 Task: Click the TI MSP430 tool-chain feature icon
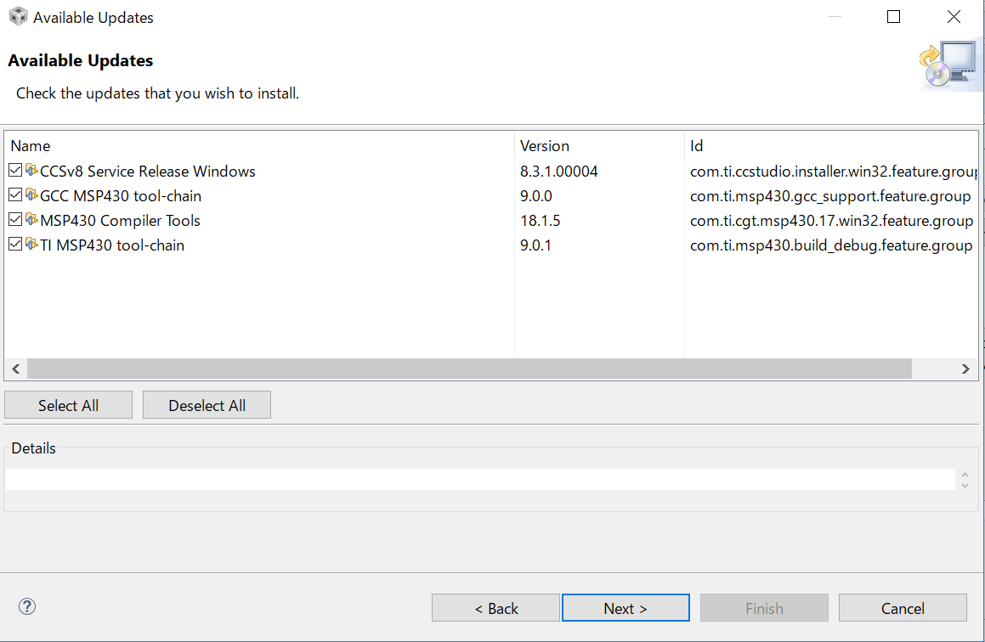click(x=31, y=245)
